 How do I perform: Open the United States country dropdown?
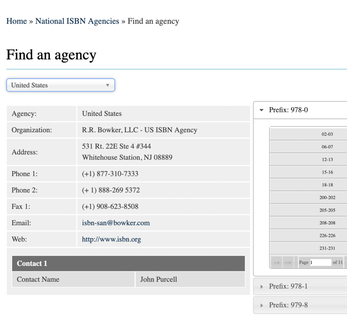[x=61, y=85]
